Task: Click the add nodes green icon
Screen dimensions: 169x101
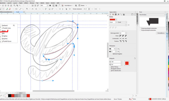Action: pos(7,9)
